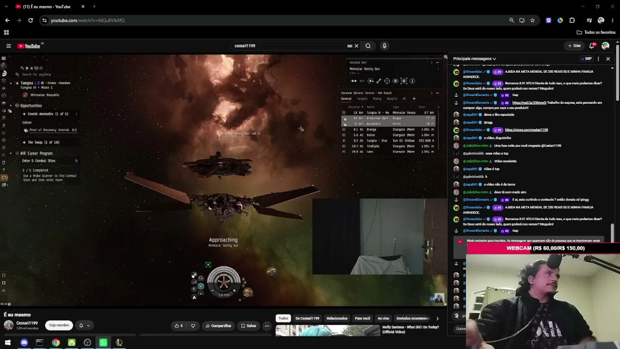Open WhatsApp from the taskbar
The image size is (620, 349).
point(103,343)
